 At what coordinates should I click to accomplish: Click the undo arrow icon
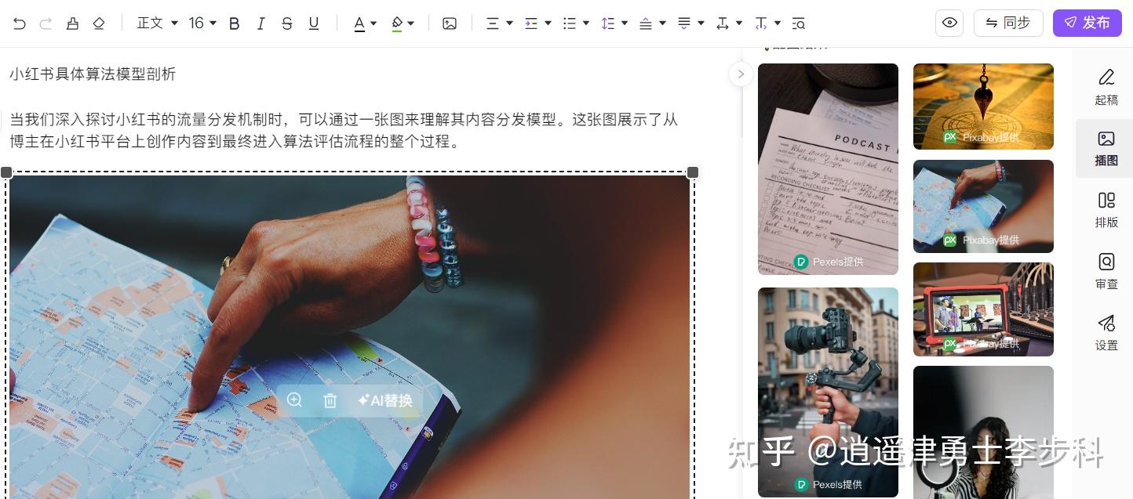[20, 24]
